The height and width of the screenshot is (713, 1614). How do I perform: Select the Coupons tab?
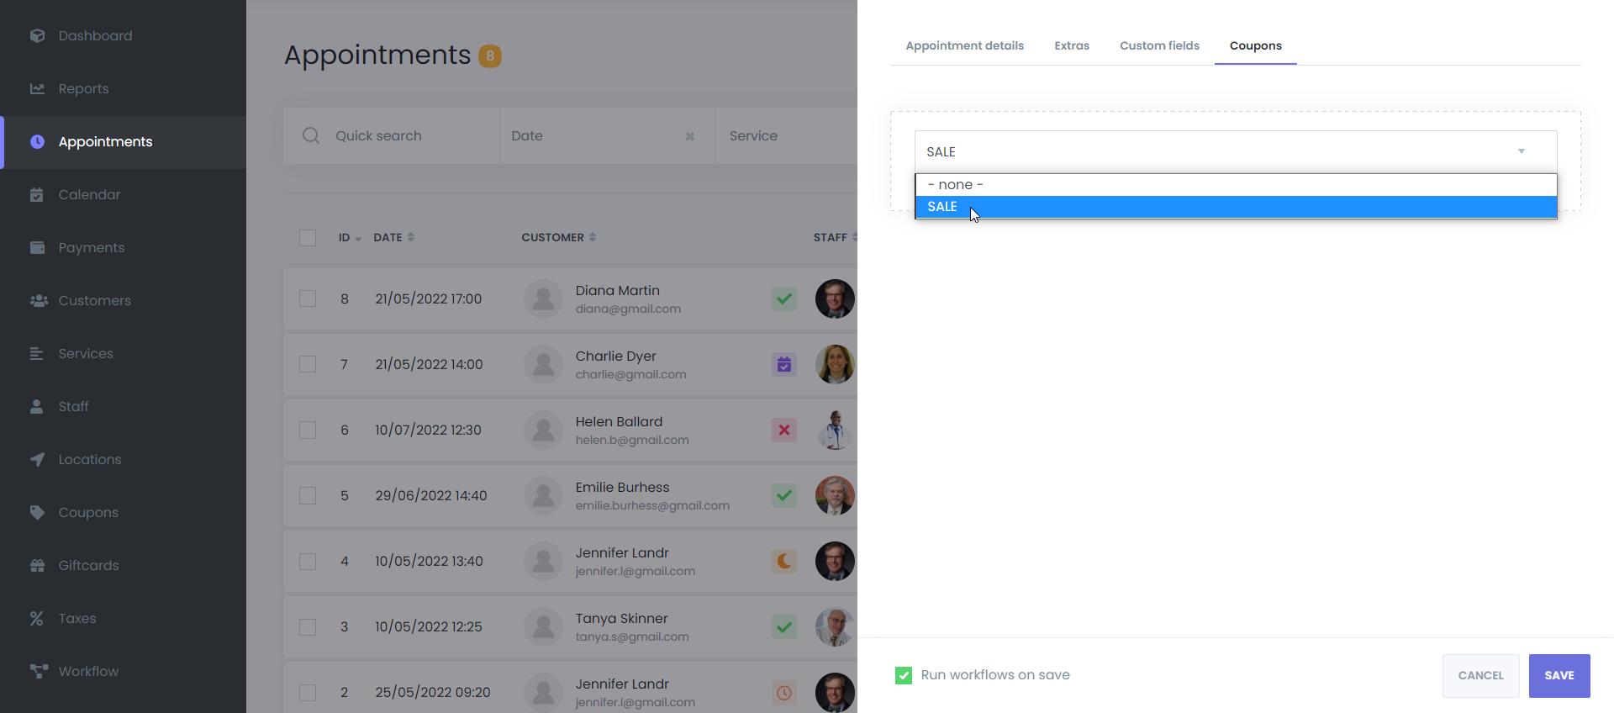[1256, 45]
